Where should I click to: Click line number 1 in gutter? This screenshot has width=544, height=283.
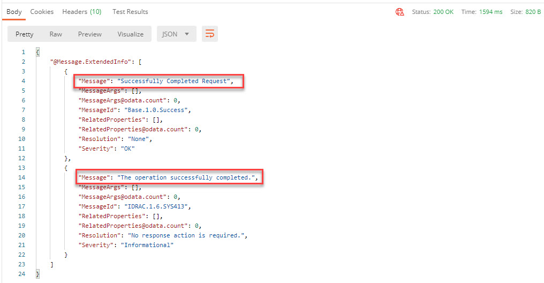coord(23,52)
